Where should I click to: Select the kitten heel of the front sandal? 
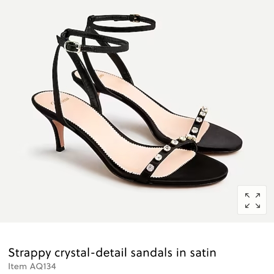59,135
